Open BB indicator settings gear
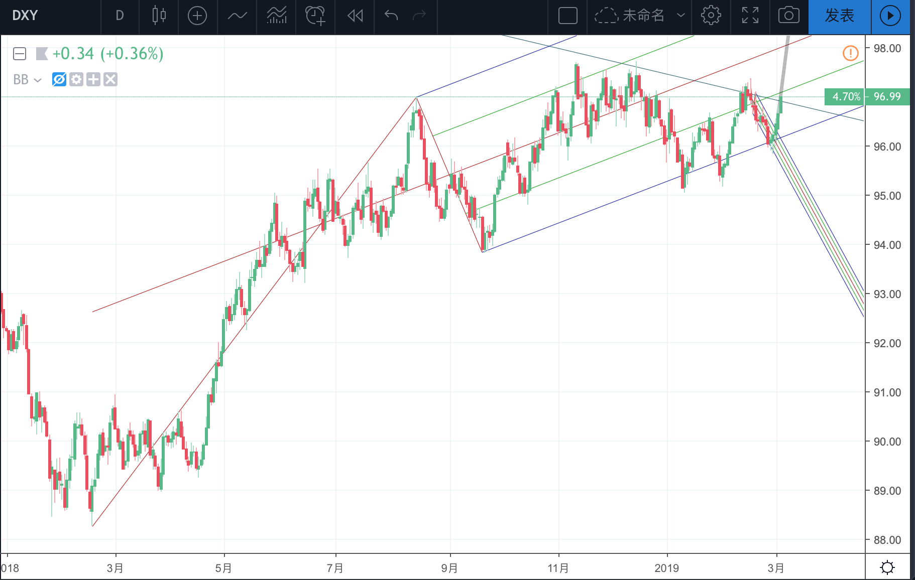 pos(76,79)
